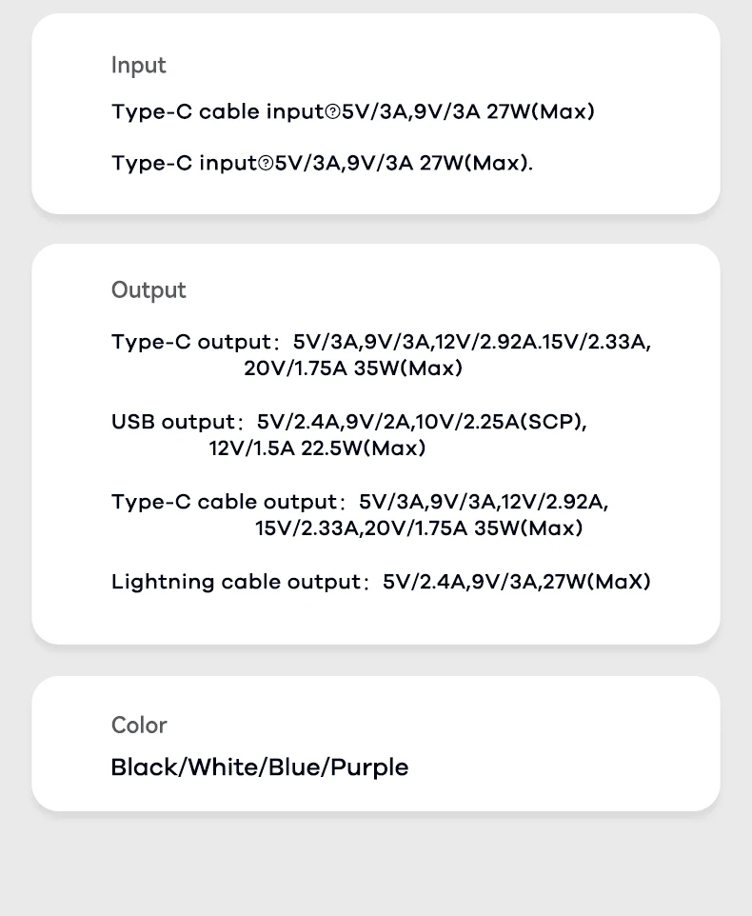
Task: Select the 'Input' section heading
Action: pyautogui.click(x=138, y=65)
